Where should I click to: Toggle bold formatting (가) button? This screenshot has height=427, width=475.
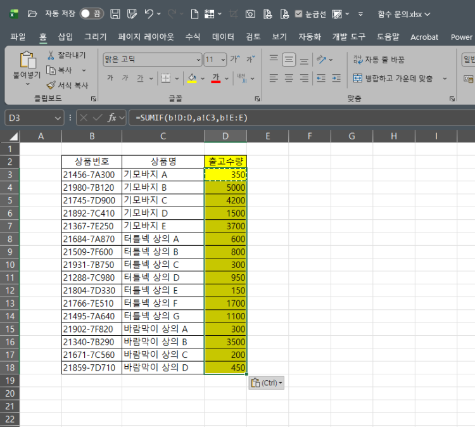pyautogui.click(x=110, y=79)
